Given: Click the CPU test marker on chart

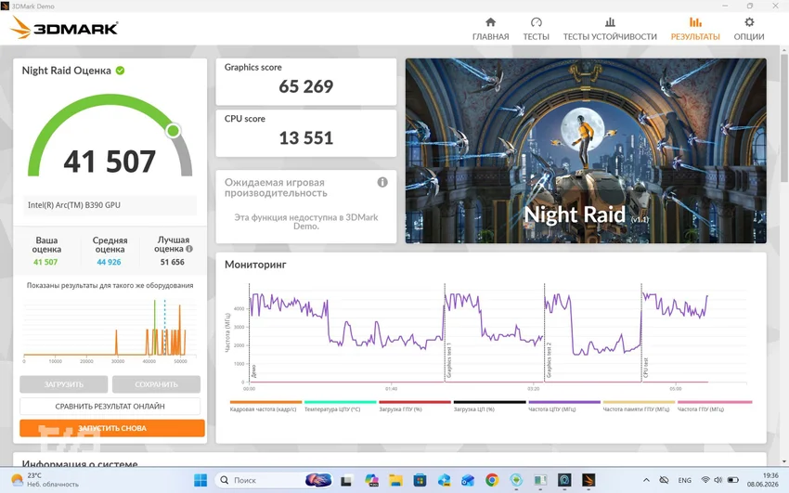Looking at the screenshot, I should [646, 368].
